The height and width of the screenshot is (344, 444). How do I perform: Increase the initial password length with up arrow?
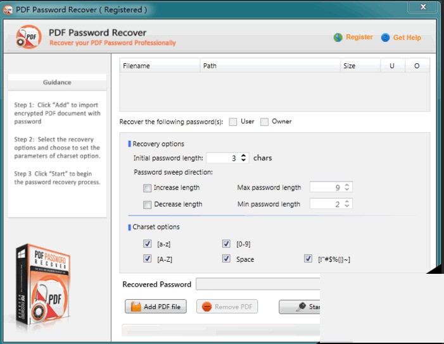point(243,156)
